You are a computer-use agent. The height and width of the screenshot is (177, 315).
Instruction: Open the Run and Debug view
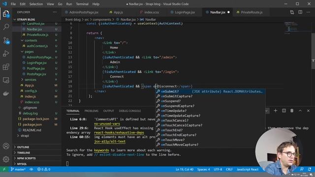(6, 54)
